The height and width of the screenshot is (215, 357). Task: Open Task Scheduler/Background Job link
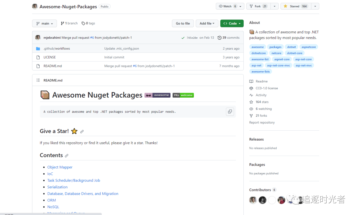tap(73, 180)
